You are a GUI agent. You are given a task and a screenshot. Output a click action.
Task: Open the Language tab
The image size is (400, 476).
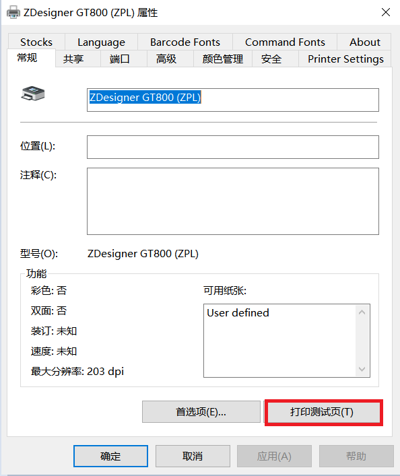point(101,42)
